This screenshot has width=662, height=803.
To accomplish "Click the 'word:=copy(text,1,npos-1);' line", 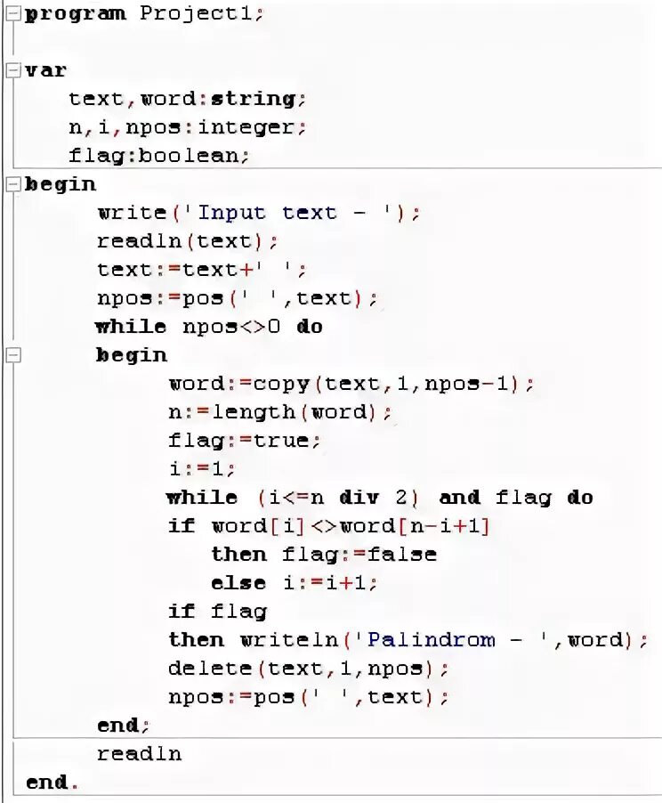I will coord(351,384).
